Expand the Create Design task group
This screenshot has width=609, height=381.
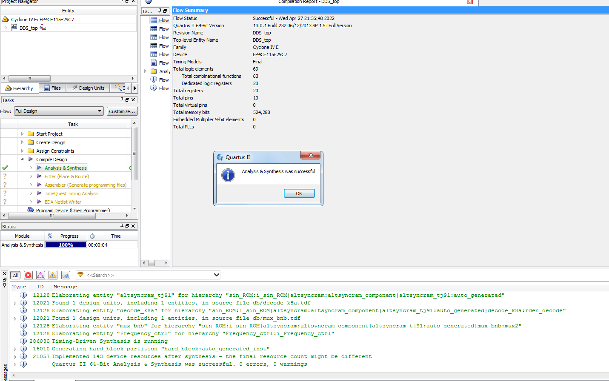22,142
